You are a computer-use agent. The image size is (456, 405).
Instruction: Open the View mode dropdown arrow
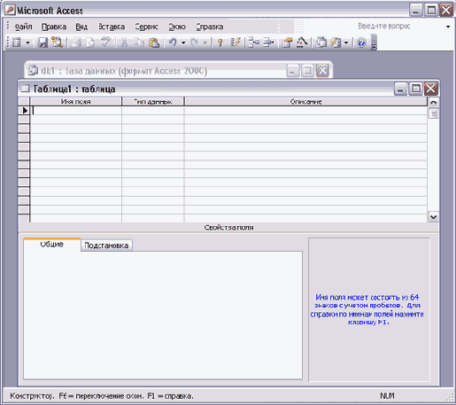[x=27, y=43]
